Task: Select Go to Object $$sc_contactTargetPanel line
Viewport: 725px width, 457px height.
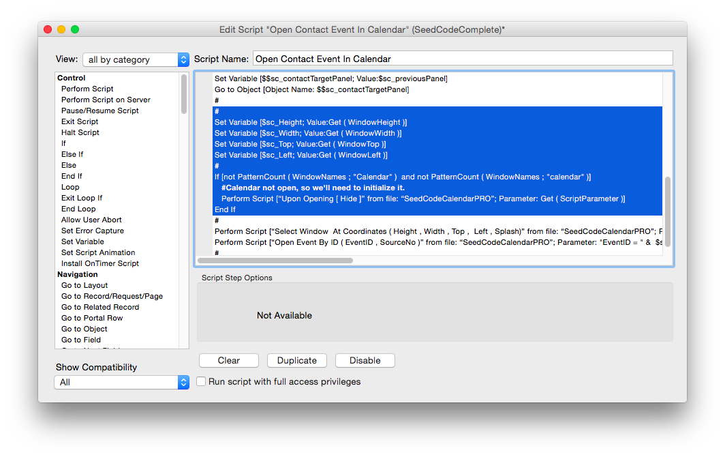Action: [x=311, y=89]
